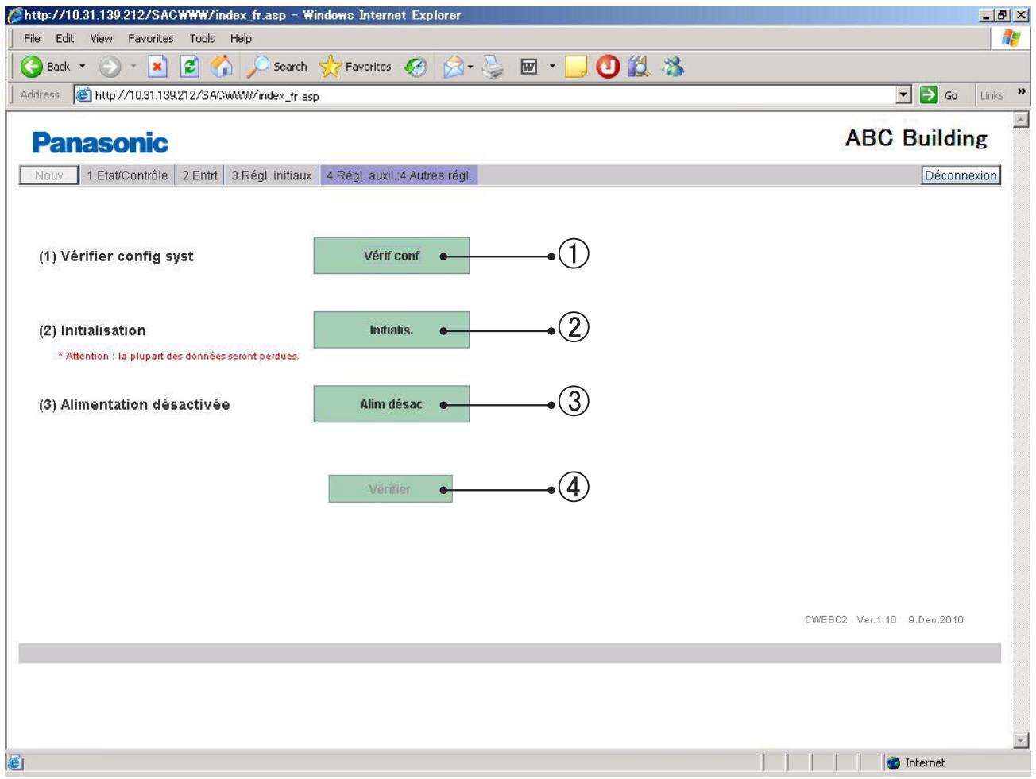
Task: Expand the Links toolbar chevron
Action: [1022, 92]
